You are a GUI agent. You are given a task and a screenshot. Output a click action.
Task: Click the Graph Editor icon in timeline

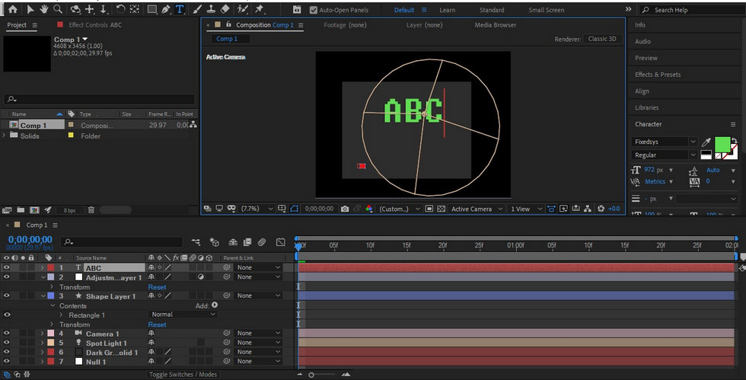click(280, 242)
